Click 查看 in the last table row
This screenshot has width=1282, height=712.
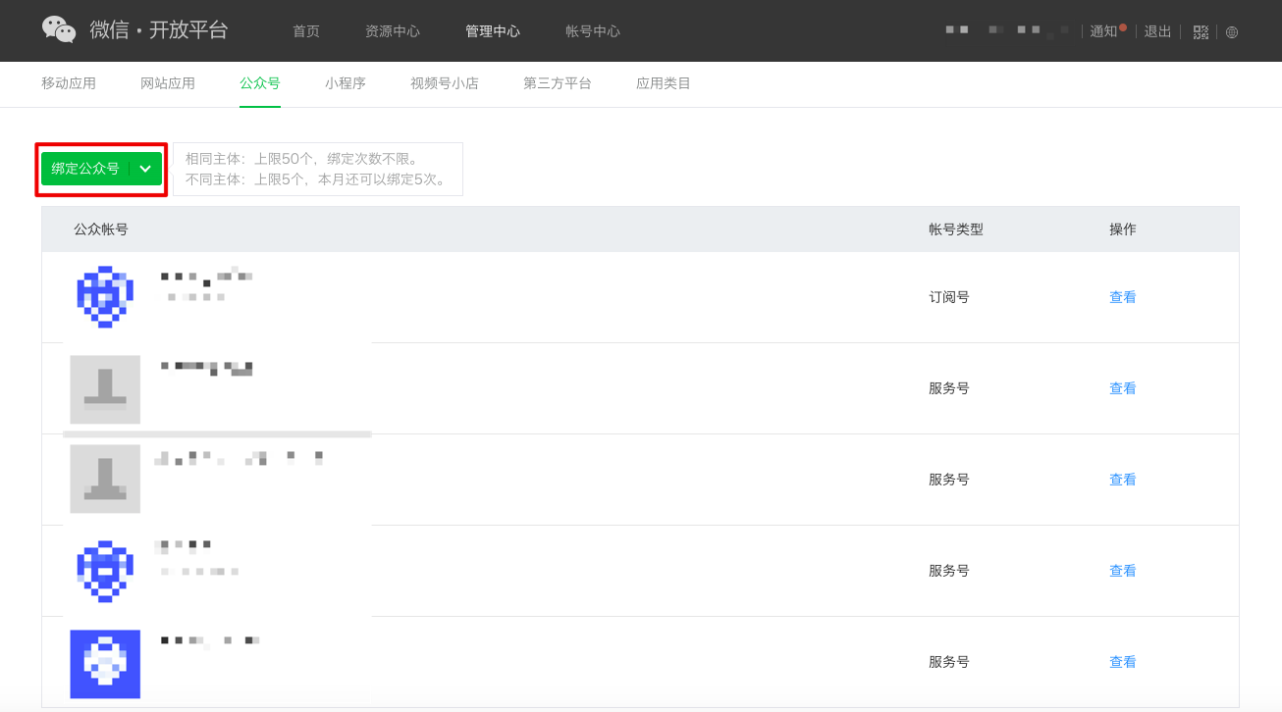pos(1122,662)
